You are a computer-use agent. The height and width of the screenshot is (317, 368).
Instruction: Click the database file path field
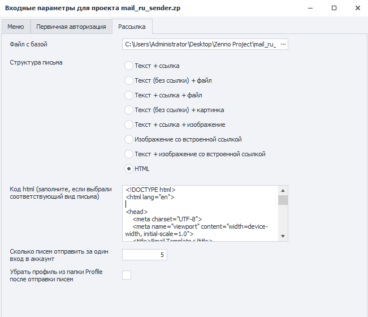point(201,44)
